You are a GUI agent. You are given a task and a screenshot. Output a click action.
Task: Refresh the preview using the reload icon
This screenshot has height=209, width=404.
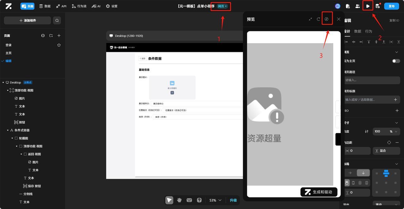(318, 19)
